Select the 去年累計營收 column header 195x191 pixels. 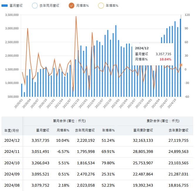coord(178,130)
